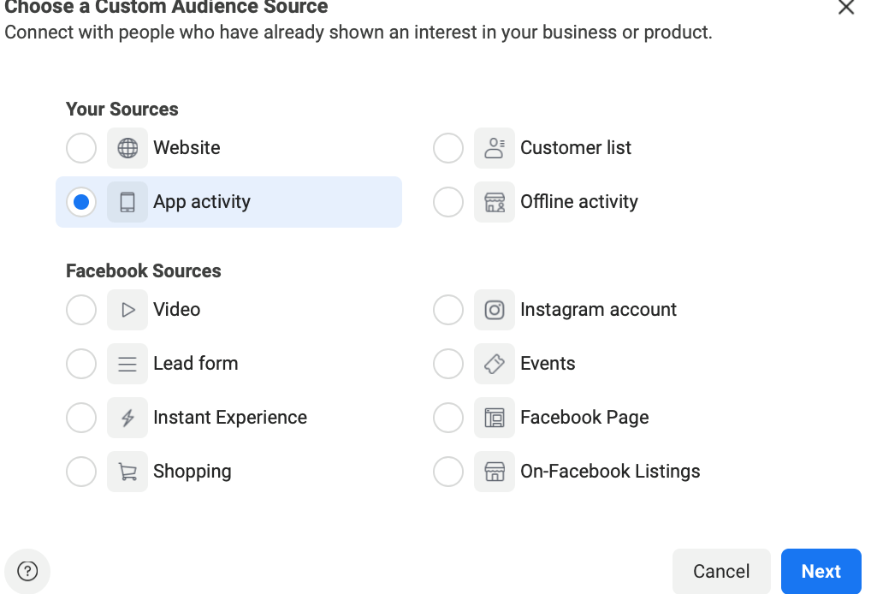Click the Shopping cart icon
The width and height of the screenshot is (871, 594).
pos(127,471)
